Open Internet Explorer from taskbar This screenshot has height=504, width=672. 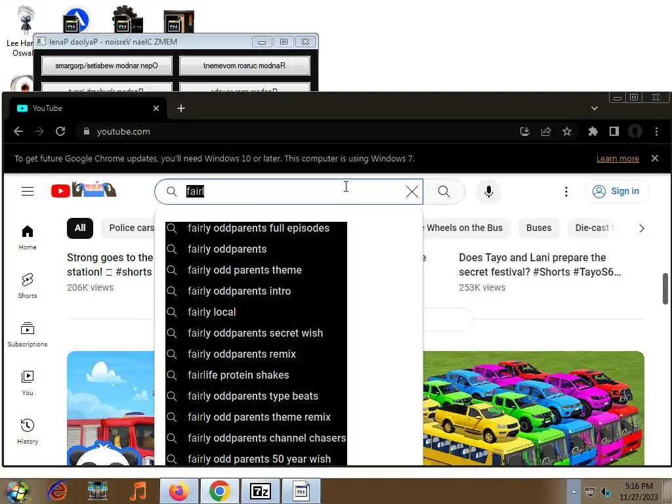57,491
